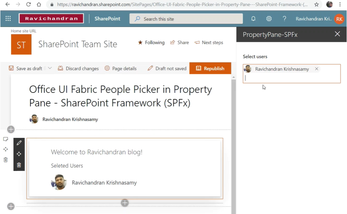Open Page details
The height and width of the screenshot is (214, 347).
(120, 69)
